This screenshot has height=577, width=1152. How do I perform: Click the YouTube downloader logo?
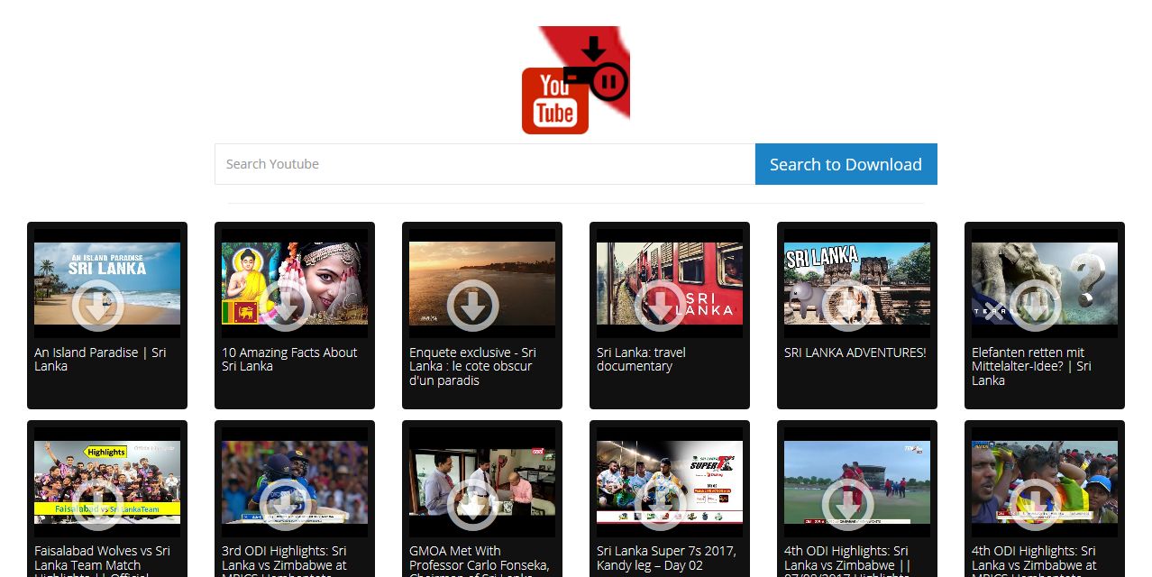[575, 81]
